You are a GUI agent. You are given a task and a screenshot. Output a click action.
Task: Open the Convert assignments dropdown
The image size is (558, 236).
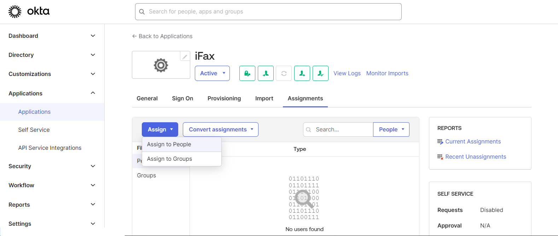221,129
